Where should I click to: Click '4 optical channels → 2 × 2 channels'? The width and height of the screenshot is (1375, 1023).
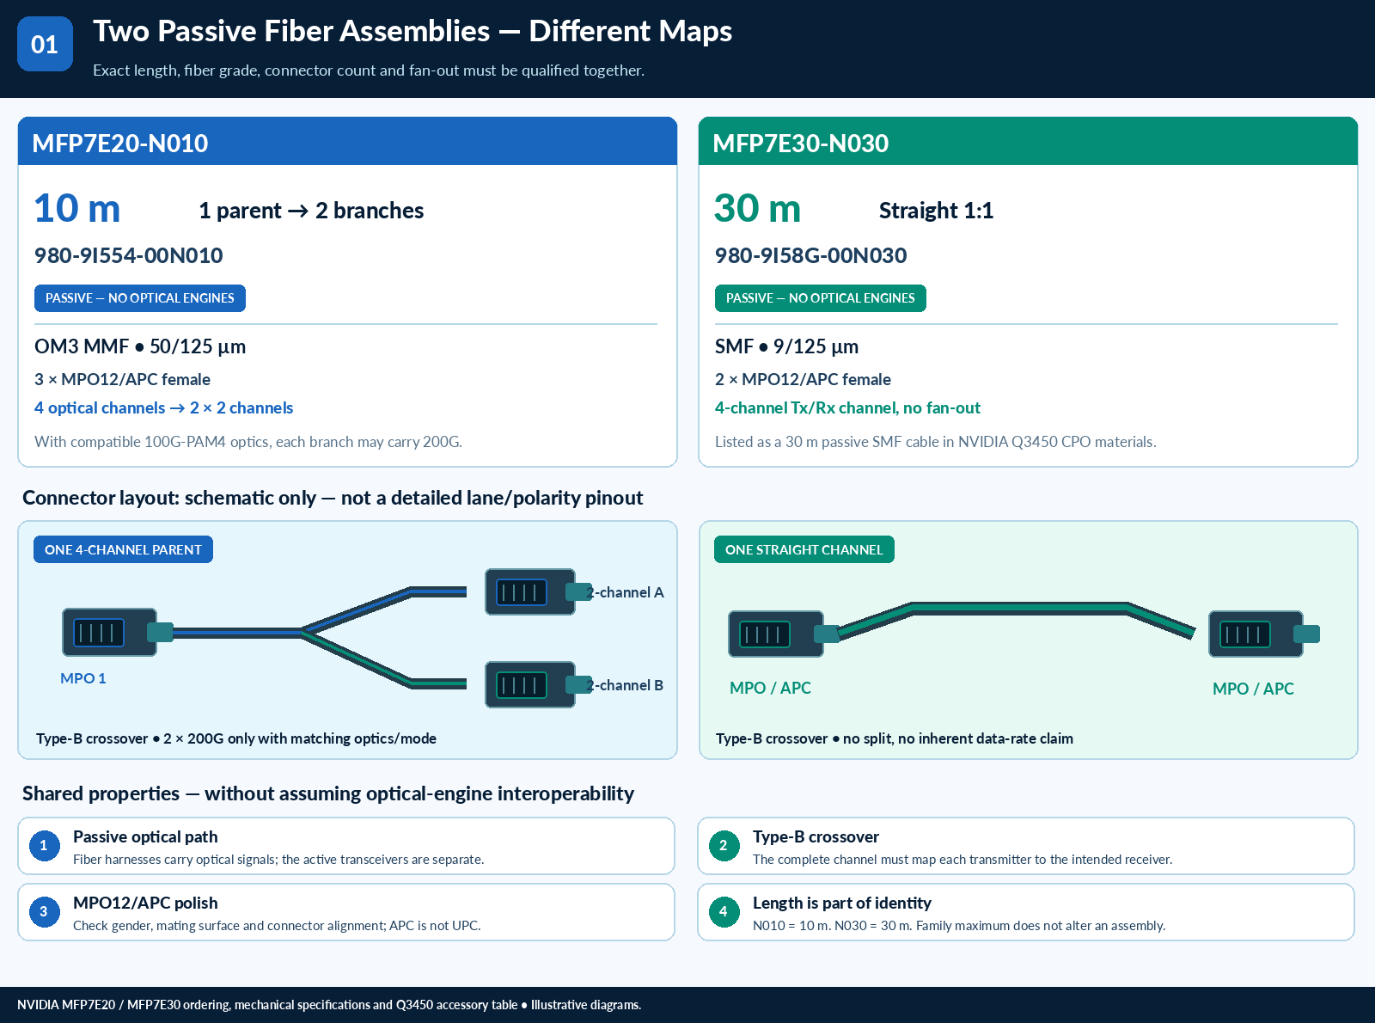(x=163, y=407)
